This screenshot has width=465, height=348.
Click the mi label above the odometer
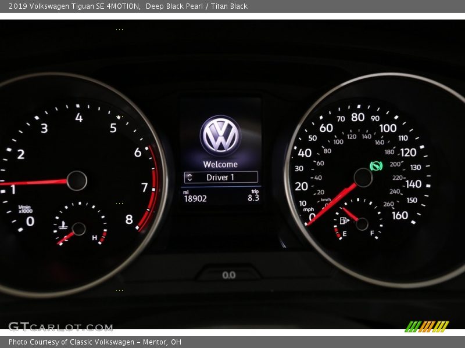coord(186,193)
